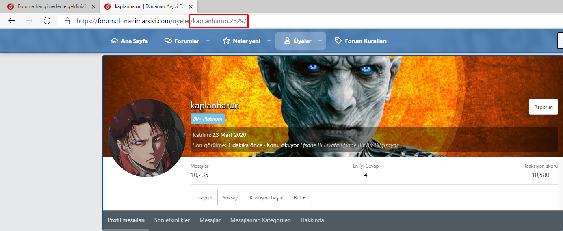Expand the Forumlar dropdown arrow
Viewport: 563px width, 231px height.
coord(208,41)
